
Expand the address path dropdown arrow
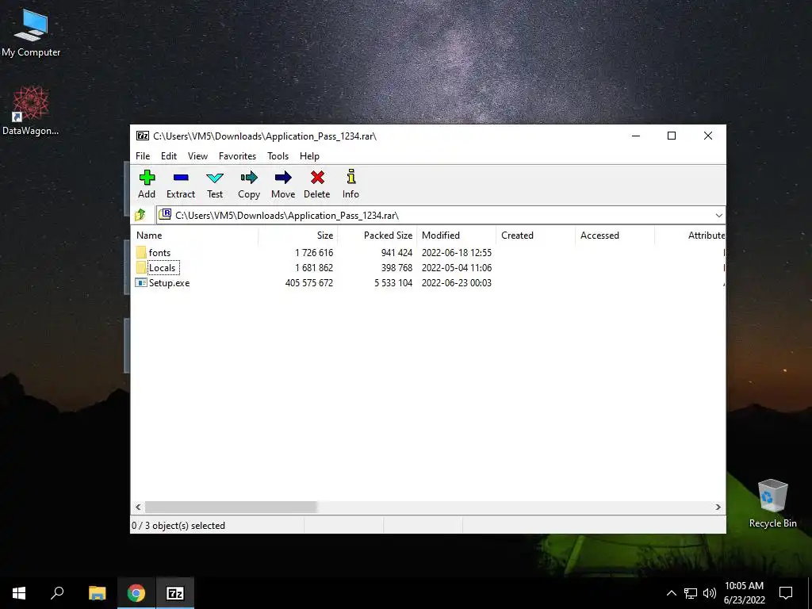[x=718, y=216]
